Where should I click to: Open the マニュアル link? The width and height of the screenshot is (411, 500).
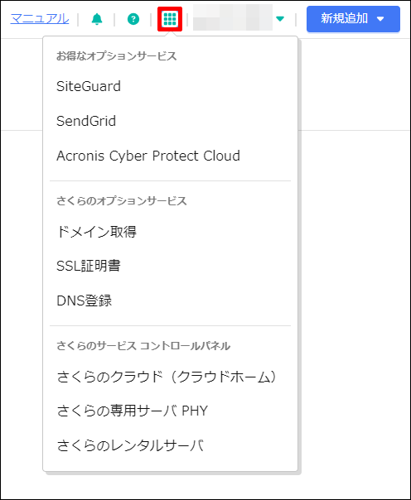40,19
